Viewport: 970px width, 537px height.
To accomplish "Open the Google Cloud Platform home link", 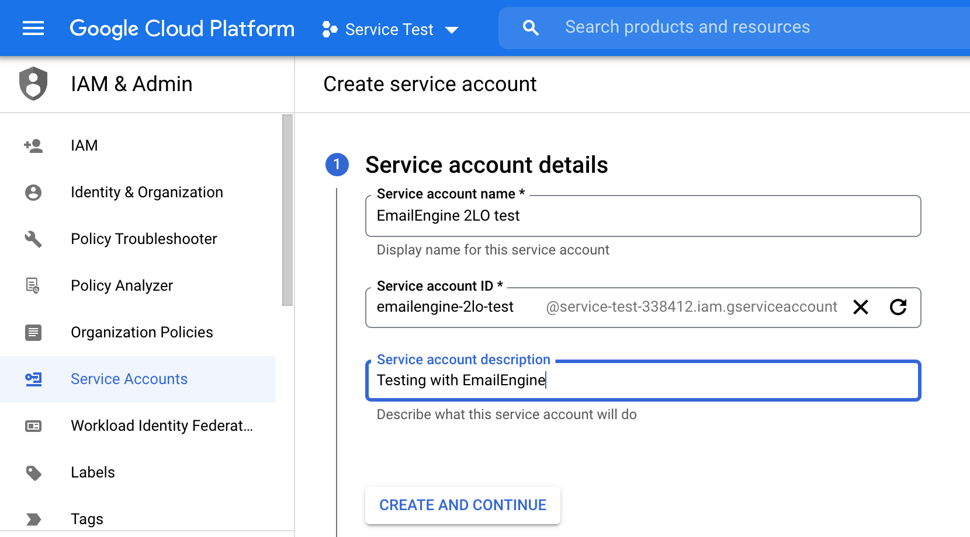I will pos(182,28).
